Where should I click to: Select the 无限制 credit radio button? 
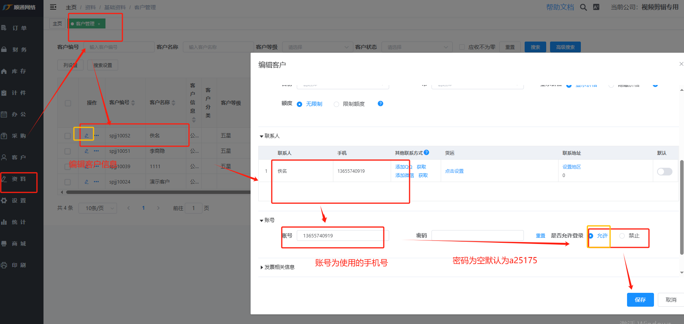pos(299,104)
